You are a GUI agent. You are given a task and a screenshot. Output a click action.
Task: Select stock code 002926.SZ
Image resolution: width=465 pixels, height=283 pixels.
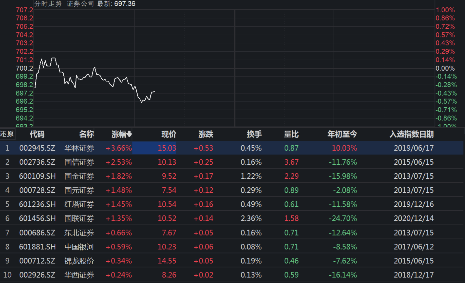click(x=37, y=275)
